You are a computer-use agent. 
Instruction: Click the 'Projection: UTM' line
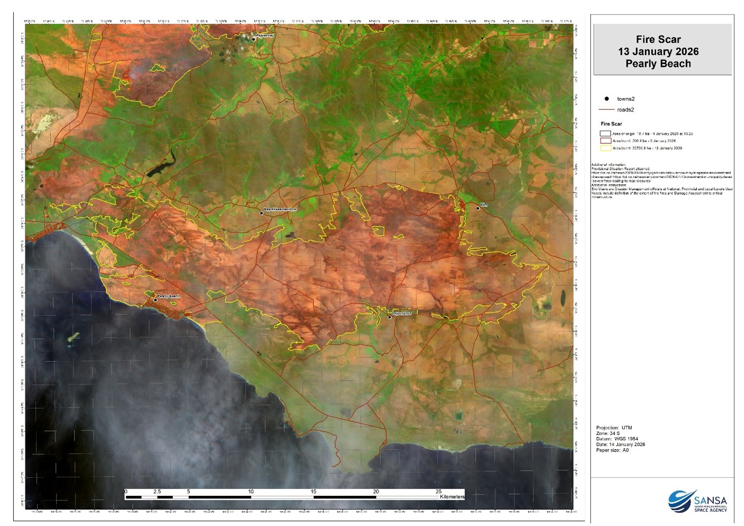tap(614, 427)
